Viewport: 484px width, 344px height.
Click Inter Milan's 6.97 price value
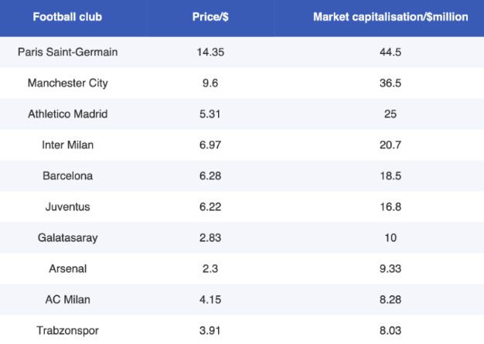[209, 145]
